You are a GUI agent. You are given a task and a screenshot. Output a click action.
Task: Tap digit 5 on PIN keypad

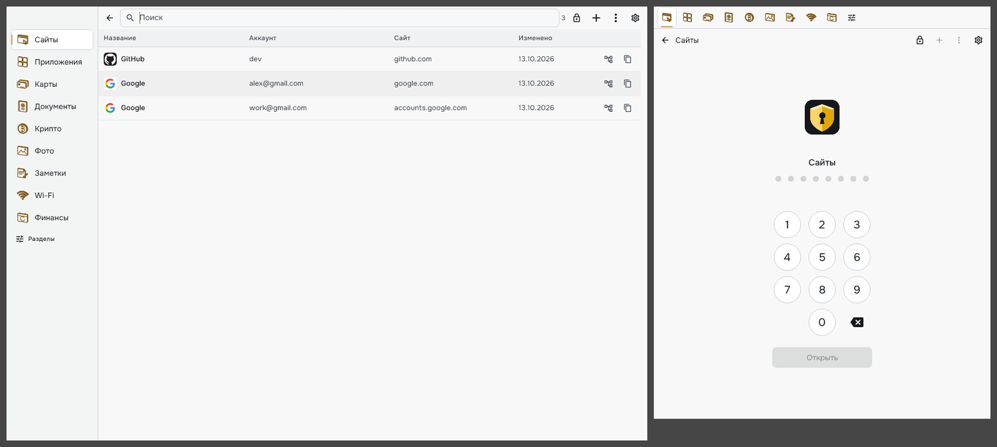(822, 257)
